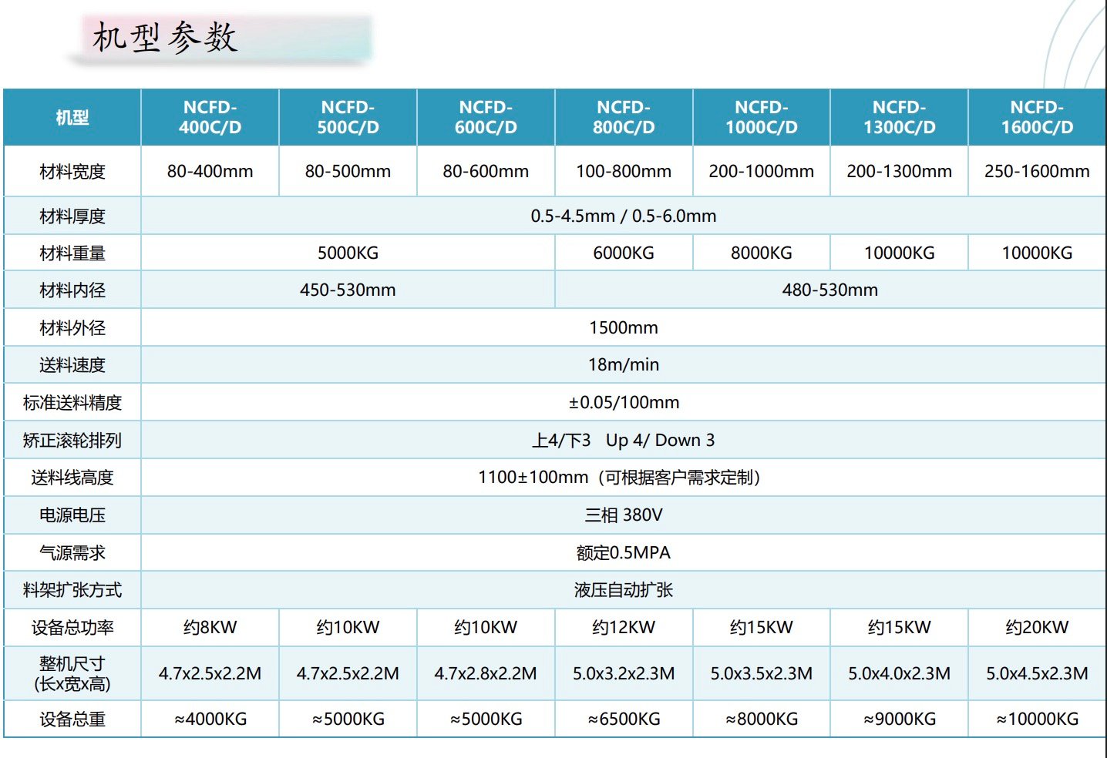The width and height of the screenshot is (1107, 758).
Task: Click the '±0.05/100mm' value
Action: (624, 402)
